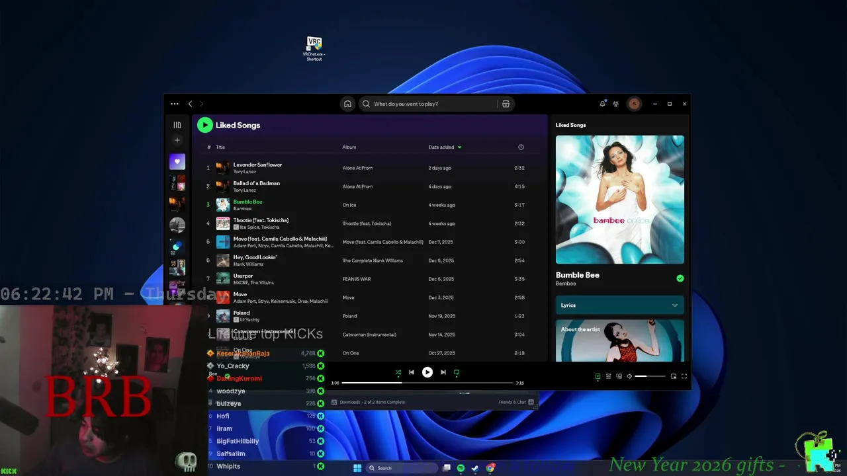Open Lil Yachty artist link
The height and width of the screenshot is (476, 847).
coord(249,320)
